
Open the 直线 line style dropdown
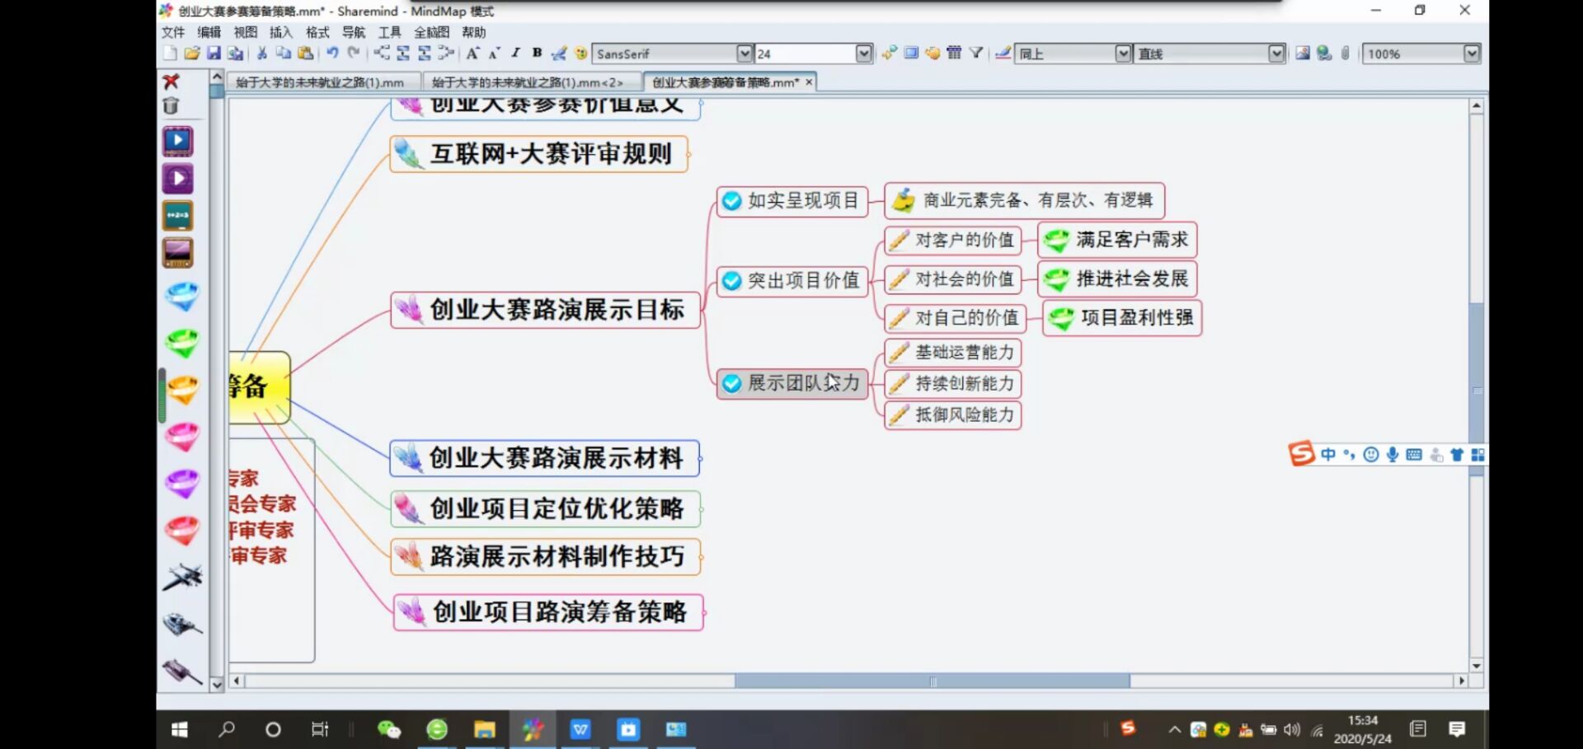click(1275, 54)
